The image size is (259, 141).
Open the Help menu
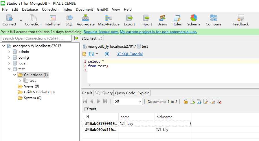coord(128,10)
